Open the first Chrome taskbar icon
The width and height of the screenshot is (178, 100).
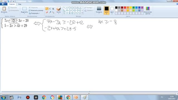(44, 97)
